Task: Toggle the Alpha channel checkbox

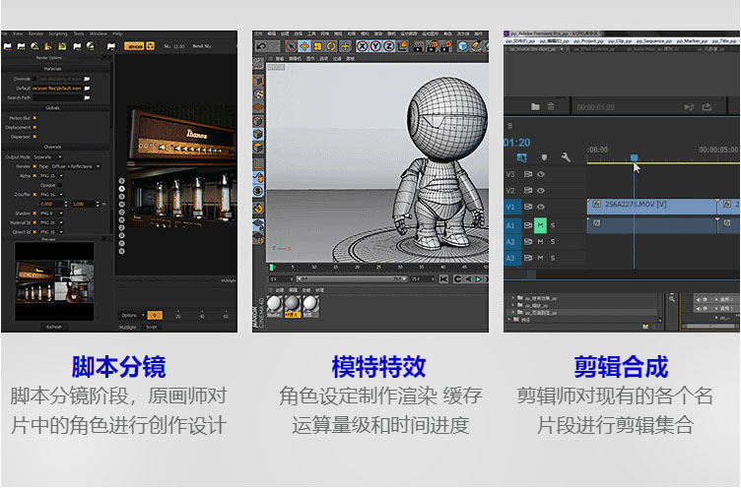Action: (34, 175)
